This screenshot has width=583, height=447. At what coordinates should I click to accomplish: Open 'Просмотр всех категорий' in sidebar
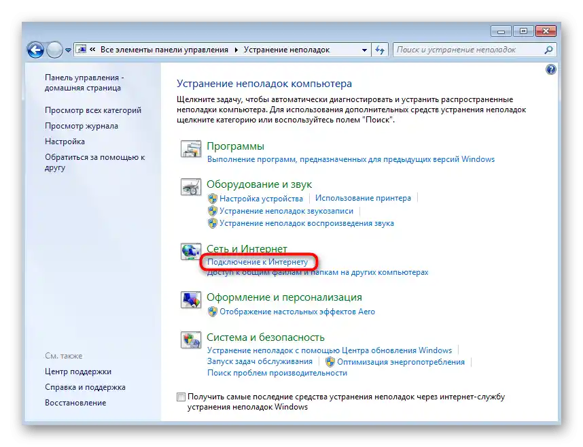pyautogui.click(x=93, y=110)
